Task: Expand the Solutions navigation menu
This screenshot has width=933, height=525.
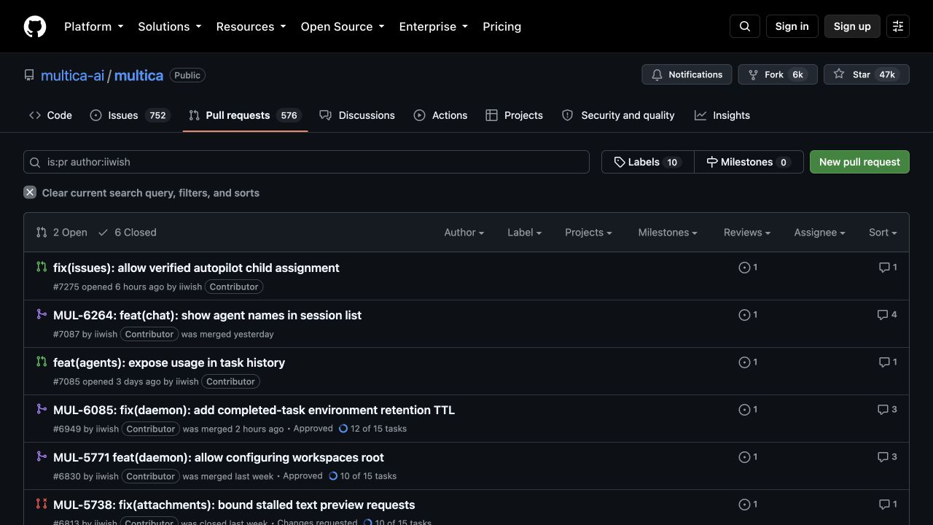Action: point(170,26)
